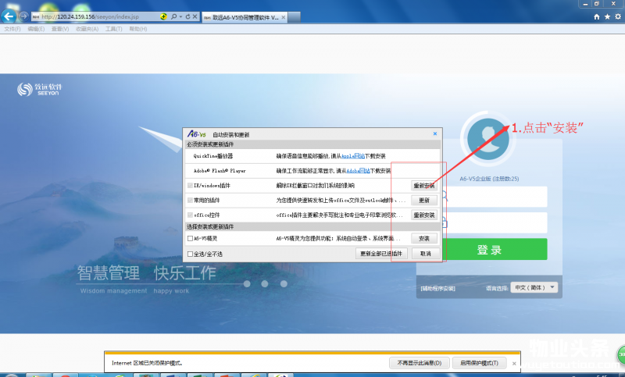Click 重新安装 for IE/windows插件
Image resolution: width=625 pixels, height=377 pixels.
coord(423,186)
